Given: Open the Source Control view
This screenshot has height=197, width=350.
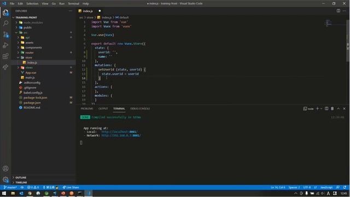Looking at the screenshot, I should [5, 34].
